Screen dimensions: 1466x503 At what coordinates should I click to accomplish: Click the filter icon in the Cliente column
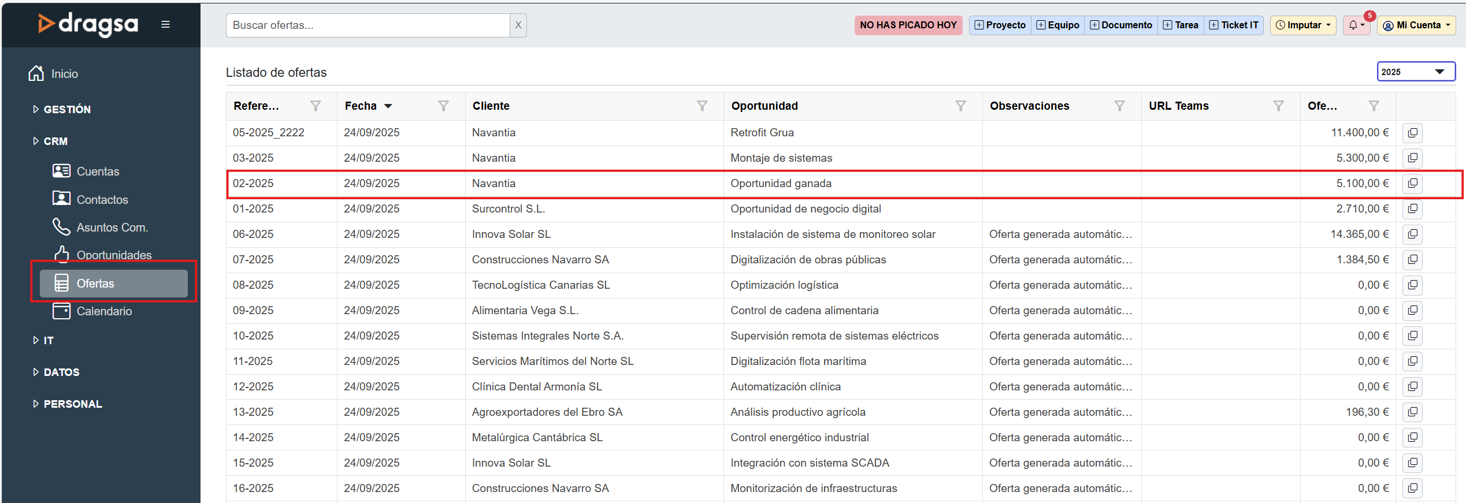pyautogui.click(x=702, y=106)
